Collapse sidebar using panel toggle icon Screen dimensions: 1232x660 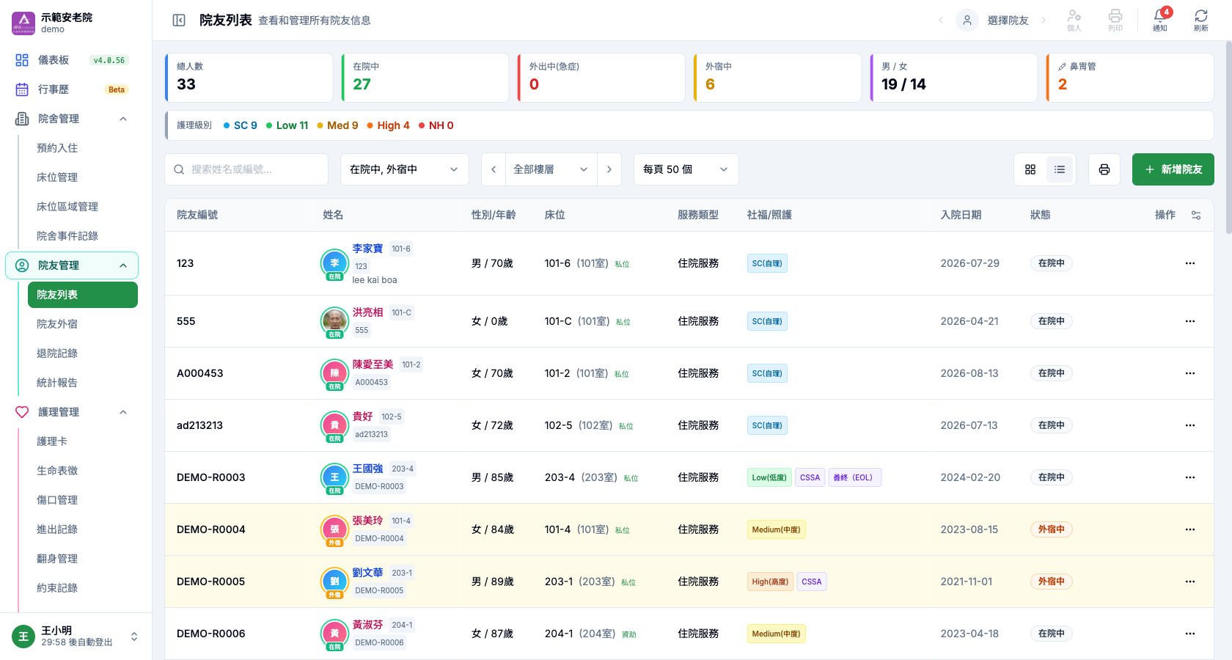179,21
